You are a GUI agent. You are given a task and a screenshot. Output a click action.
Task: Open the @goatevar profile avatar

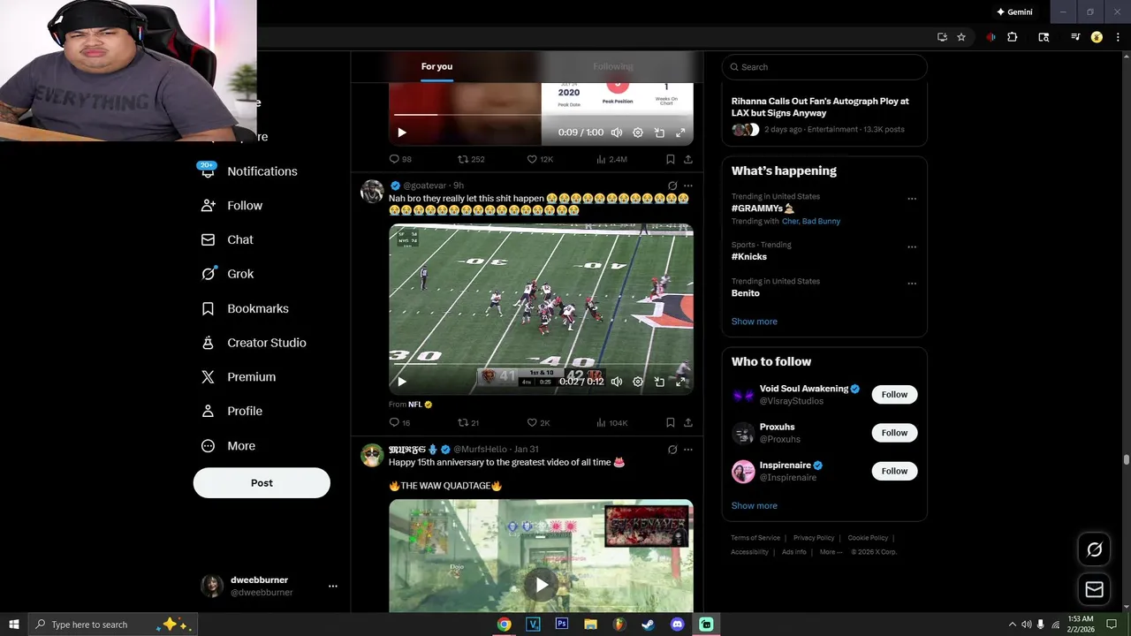pyautogui.click(x=372, y=192)
